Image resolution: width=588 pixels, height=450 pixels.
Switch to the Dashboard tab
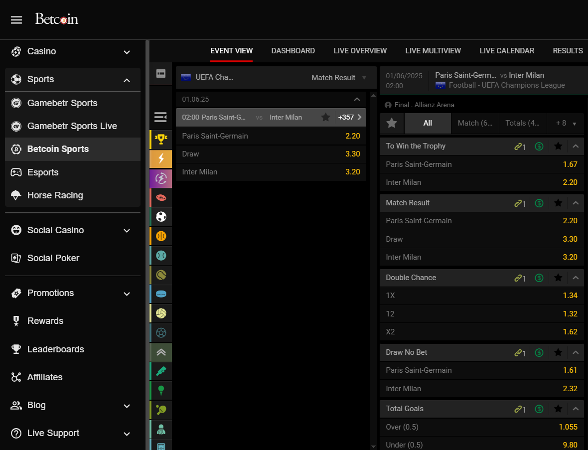(293, 51)
